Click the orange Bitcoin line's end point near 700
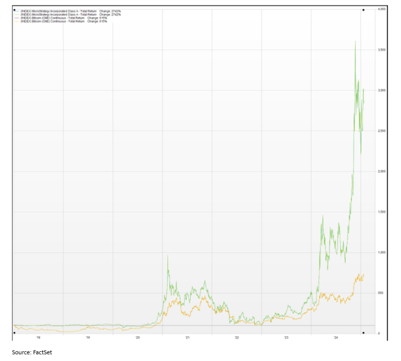This screenshot has height=361, width=401. [363, 275]
